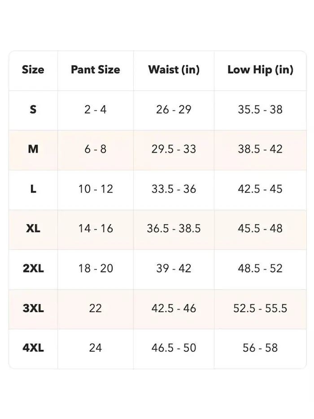Image resolution: width=314 pixels, height=419 pixels.
Task: Click the Size column header
Action: 33,70
